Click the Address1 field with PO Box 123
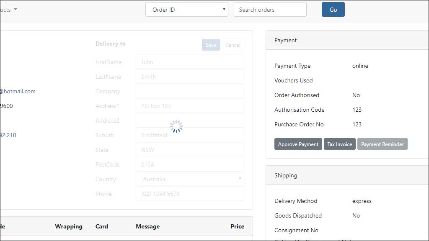 point(190,106)
